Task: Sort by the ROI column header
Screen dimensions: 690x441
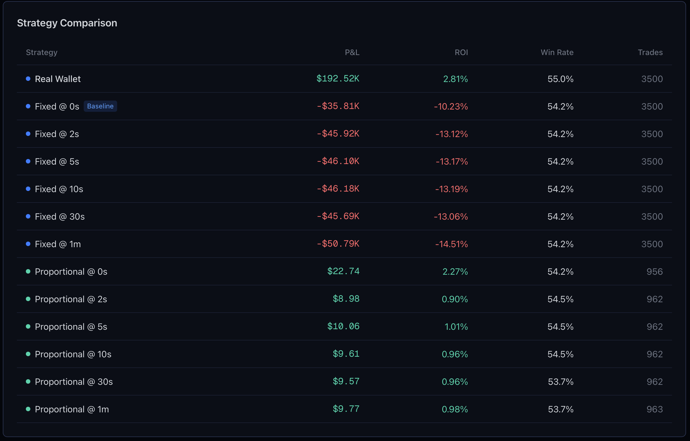Action: (x=461, y=53)
